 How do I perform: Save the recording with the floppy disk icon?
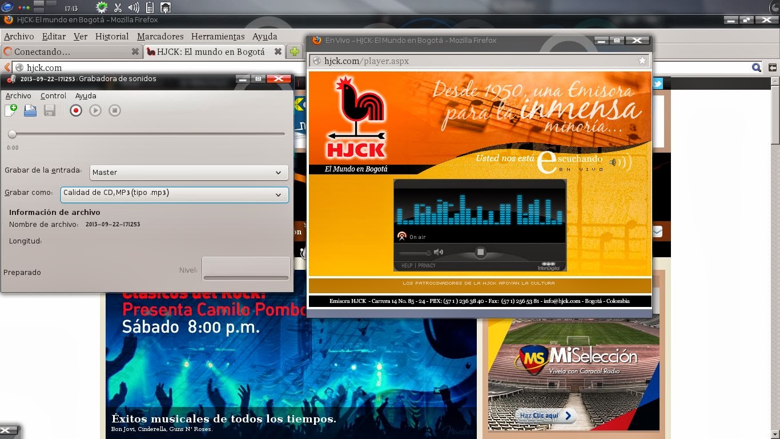click(50, 110)
